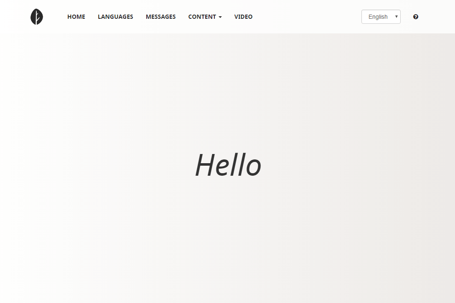
Task: Choose the MESSAGES link in the navbar
Action: 160,17
